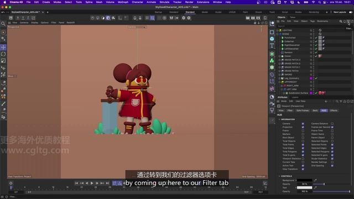Click the black Background color swatch
Viewport: 354px width, 199px height.
305,180
